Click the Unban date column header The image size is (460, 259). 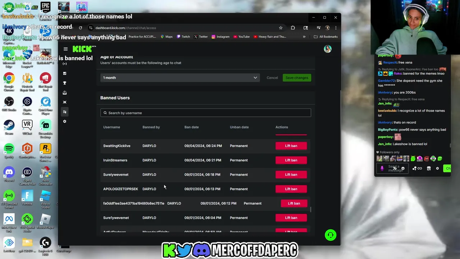(239, 127)
